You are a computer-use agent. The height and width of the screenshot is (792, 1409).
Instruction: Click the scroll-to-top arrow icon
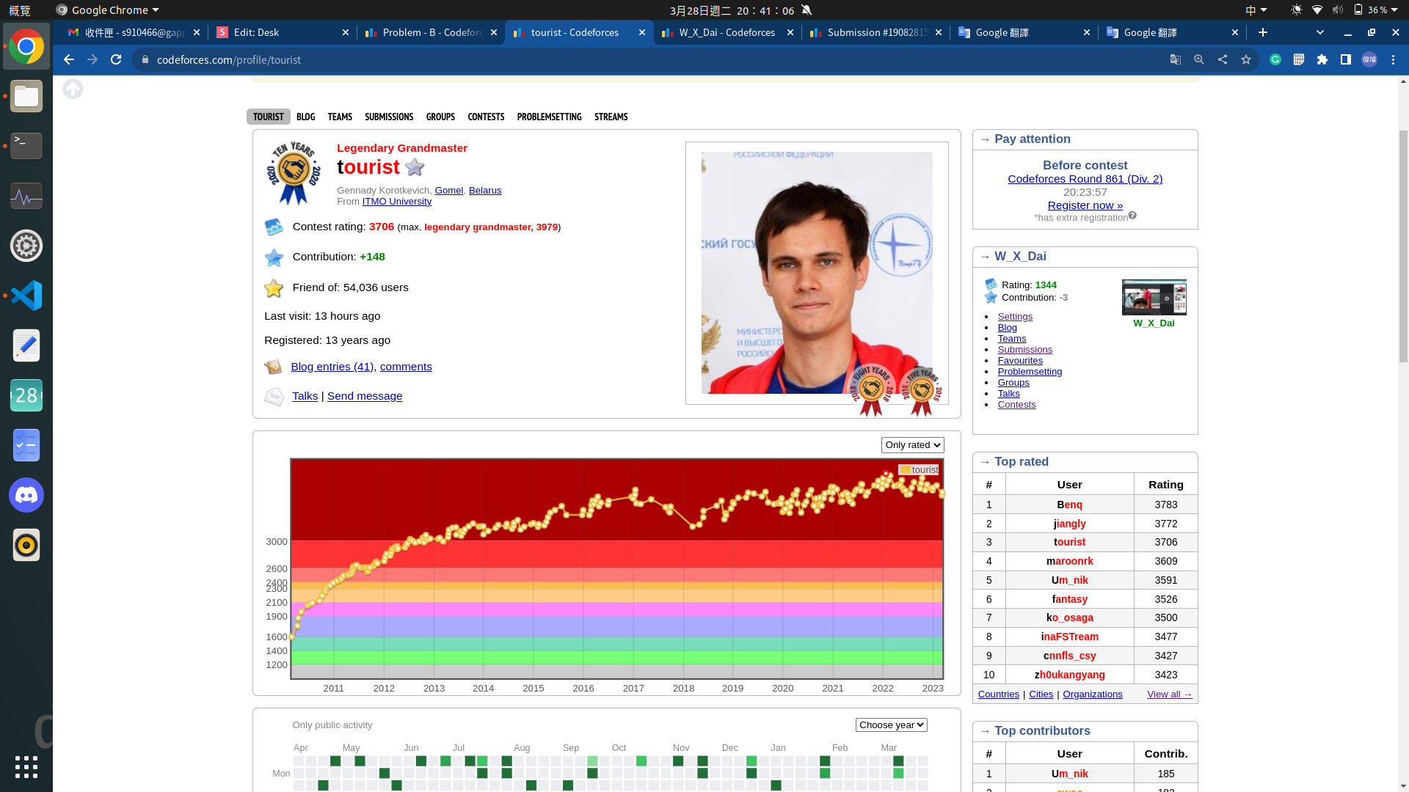tap(73, 89)
